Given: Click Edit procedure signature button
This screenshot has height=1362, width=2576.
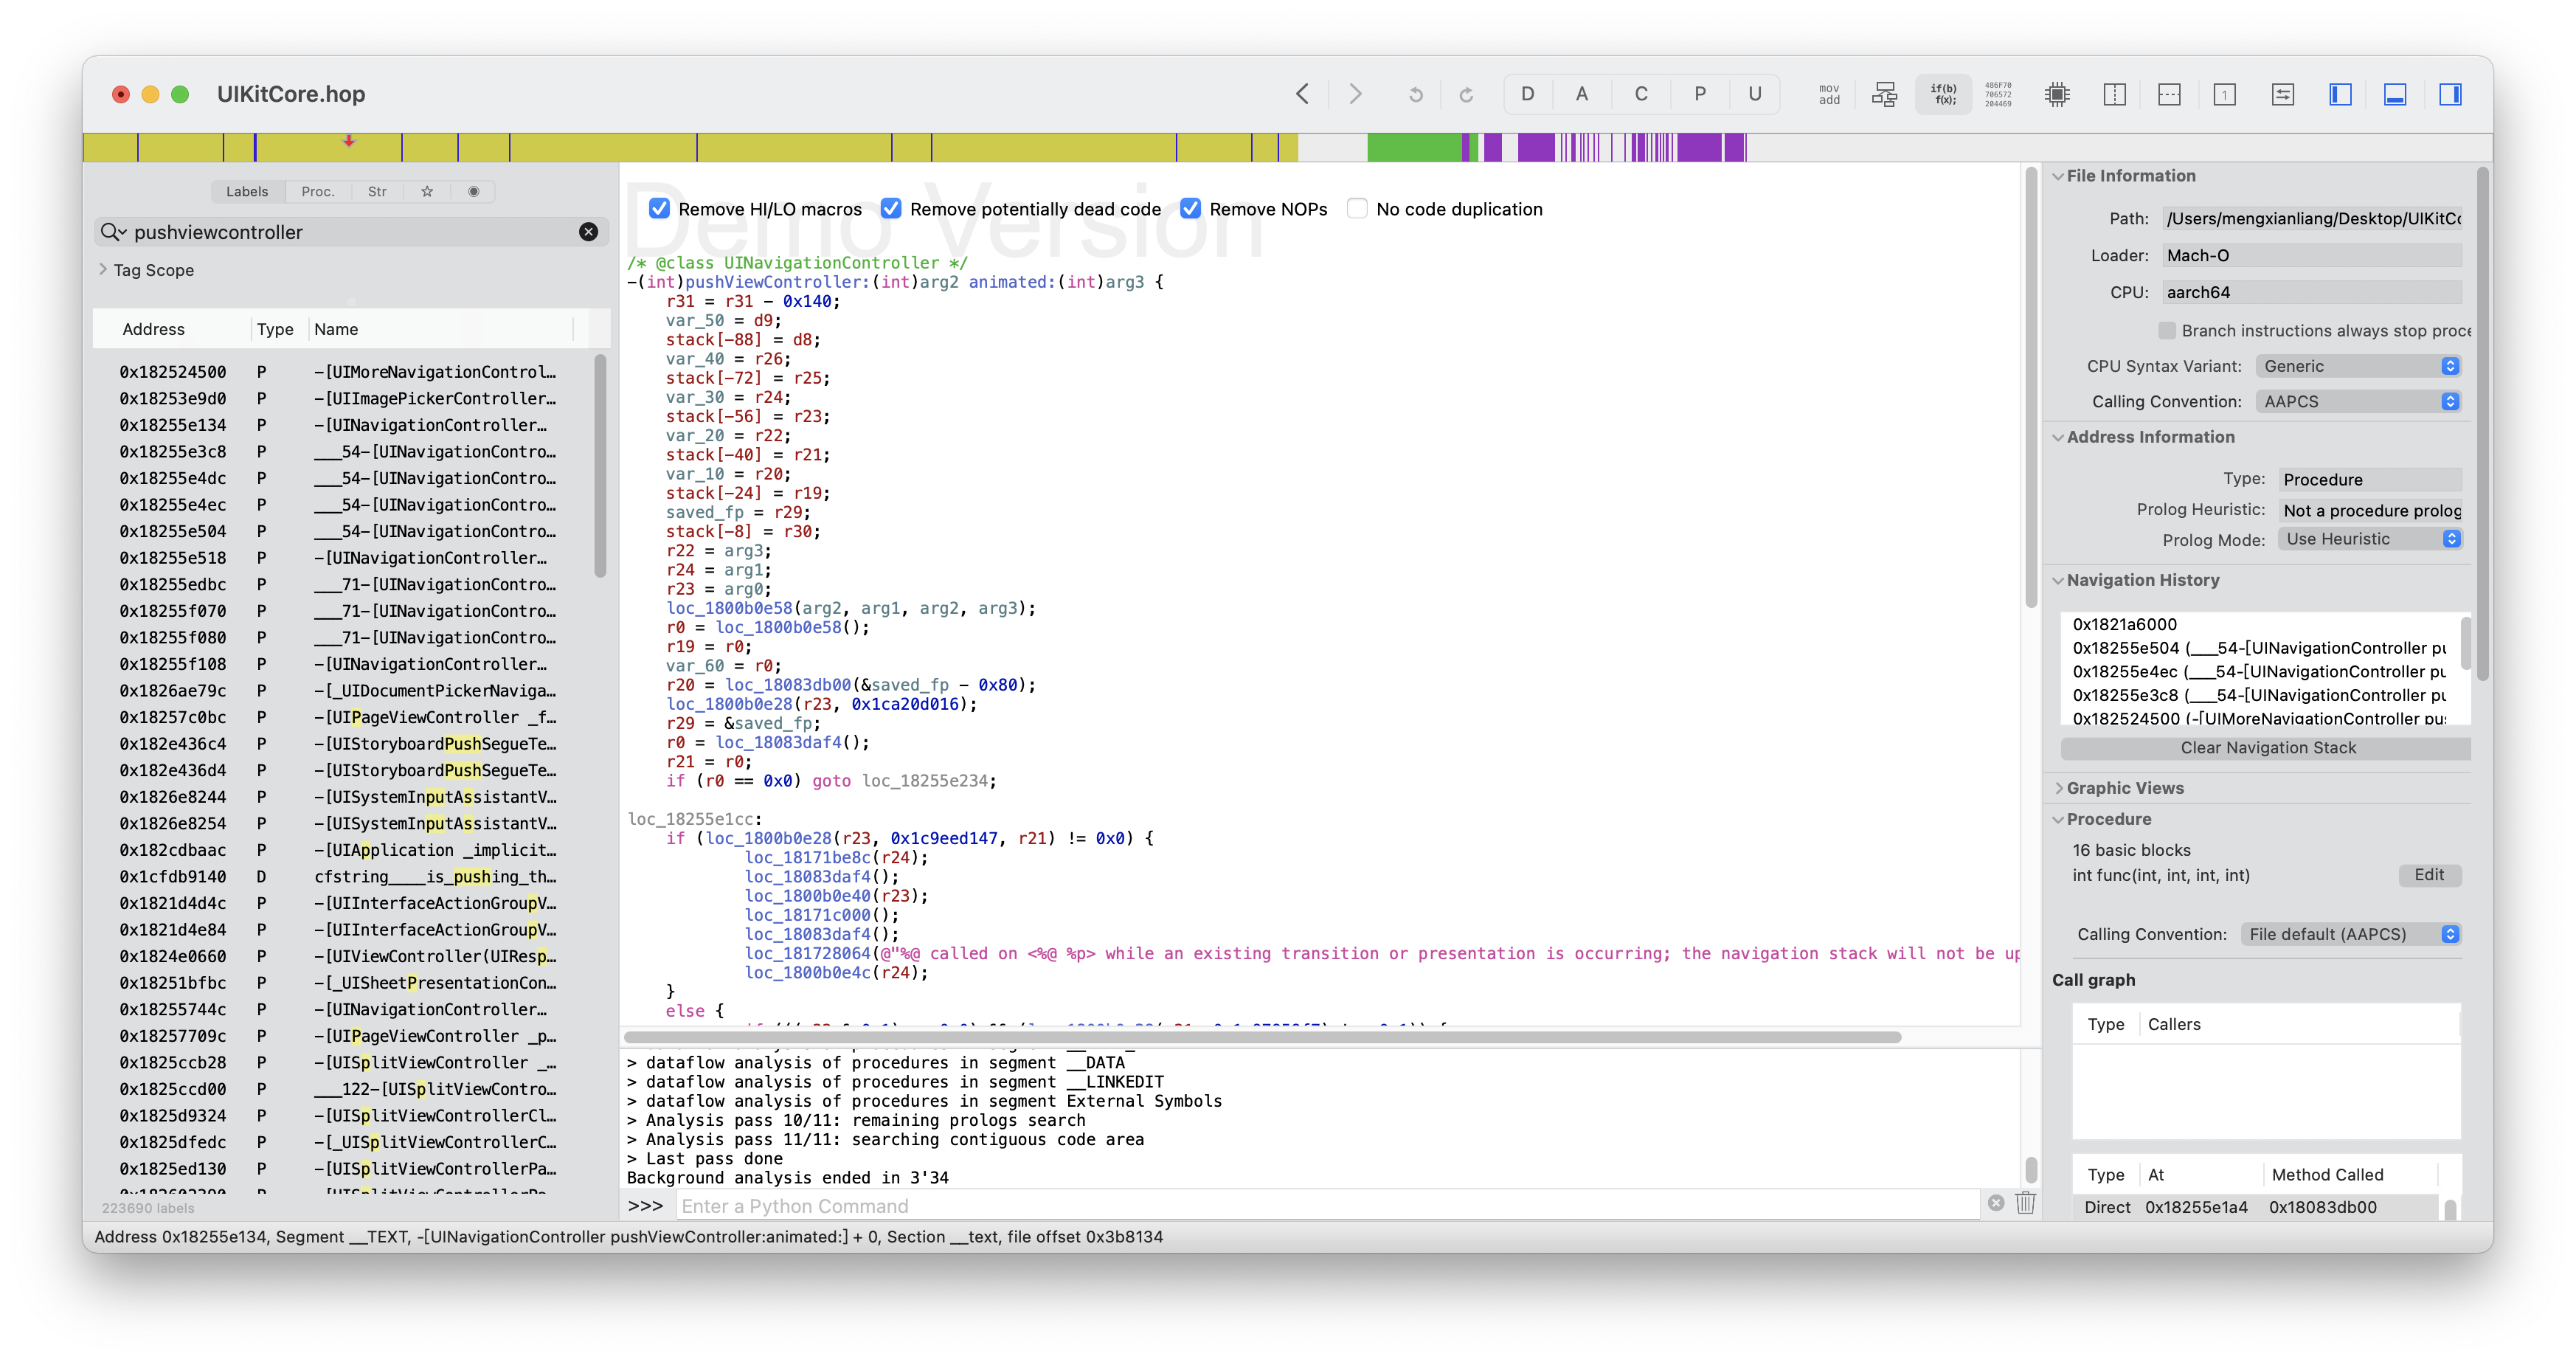Looking at the screenshot, I should coord(2429,875).
